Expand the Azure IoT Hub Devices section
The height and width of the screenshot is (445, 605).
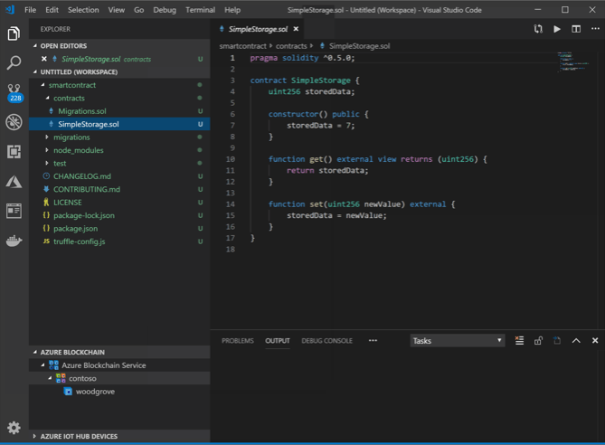tap(34, 436)
